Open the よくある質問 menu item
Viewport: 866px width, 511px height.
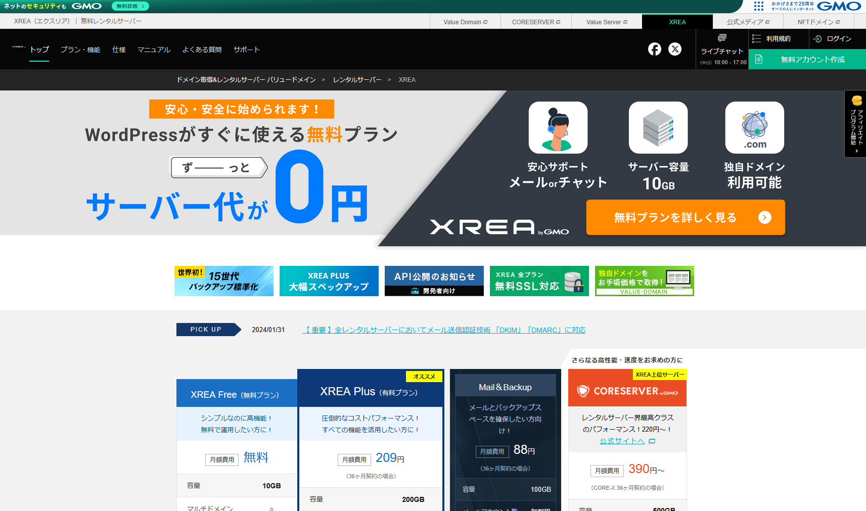pos(201,50)
